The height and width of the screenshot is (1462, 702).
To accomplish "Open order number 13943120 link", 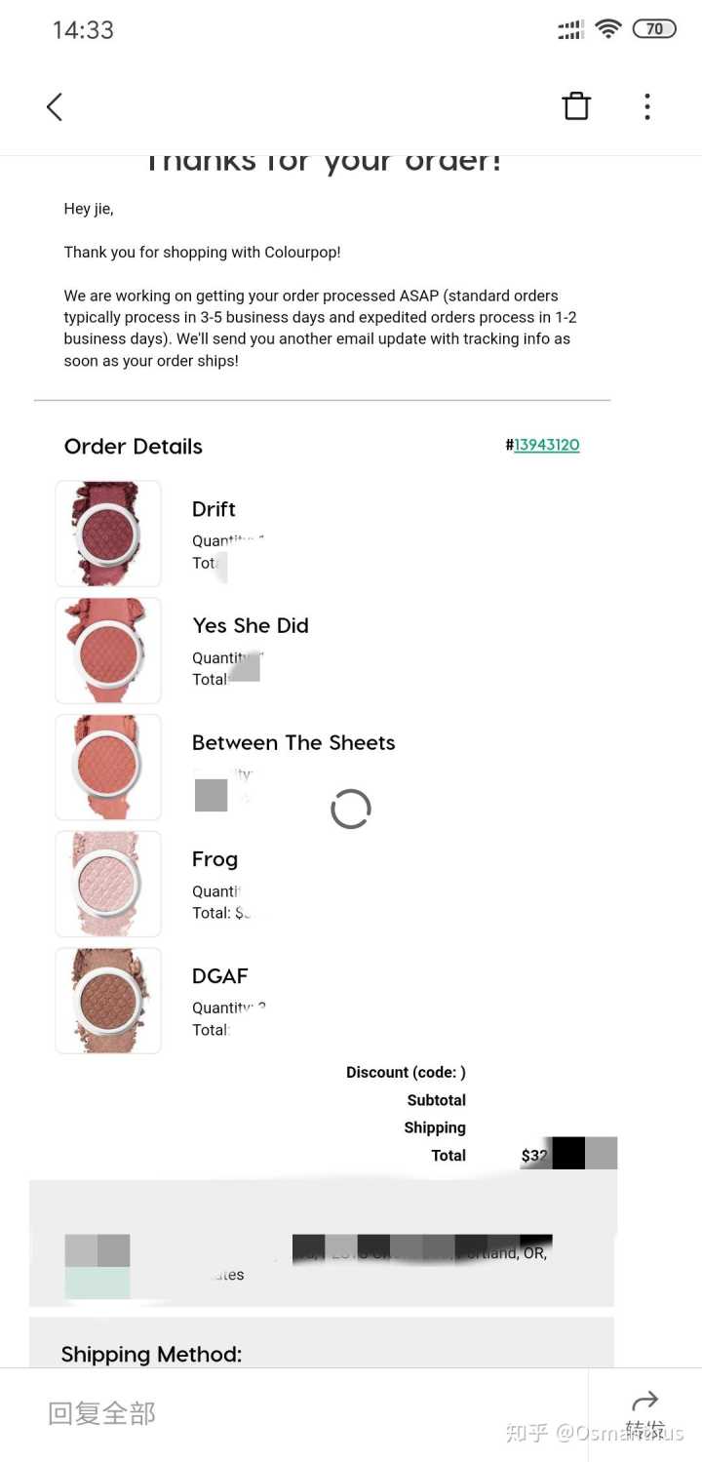I will pos(546,445).
